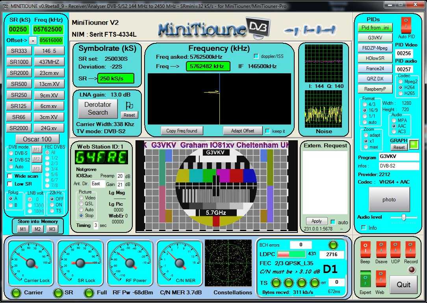Choose the 437MHZ frequency preset

tap(49, 62)
